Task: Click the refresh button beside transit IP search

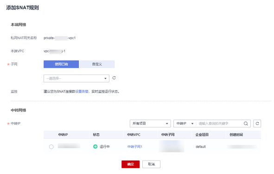Action: (257, 124)
